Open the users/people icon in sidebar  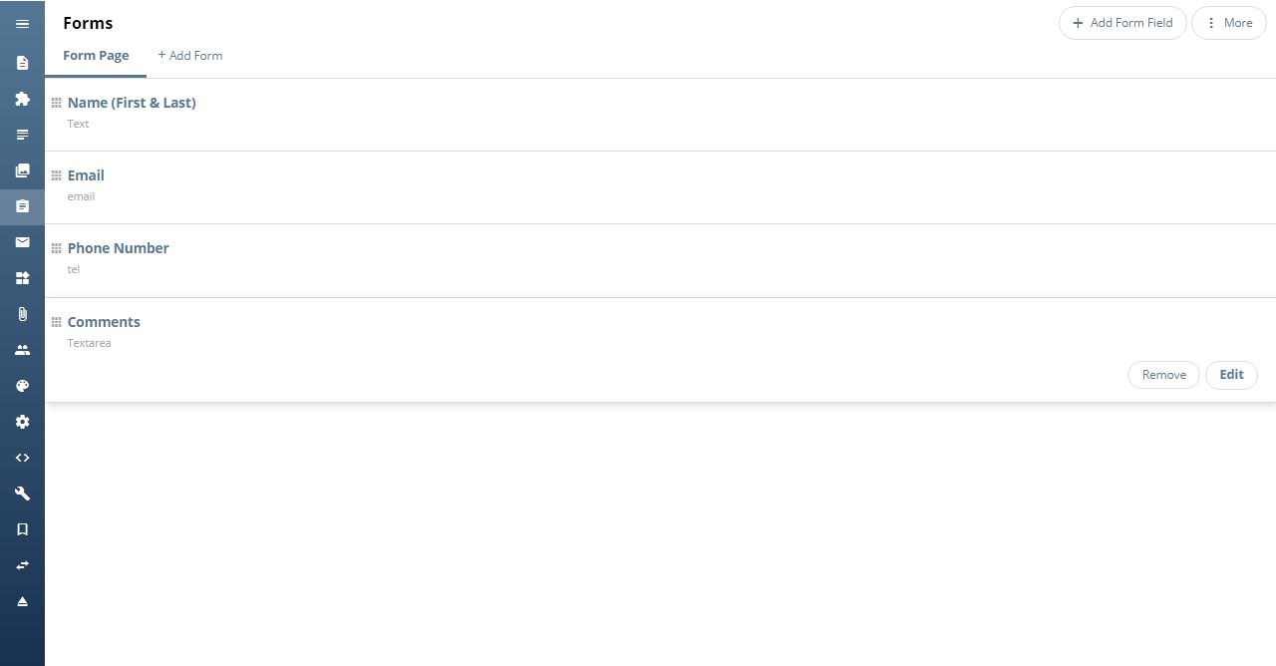22,350
